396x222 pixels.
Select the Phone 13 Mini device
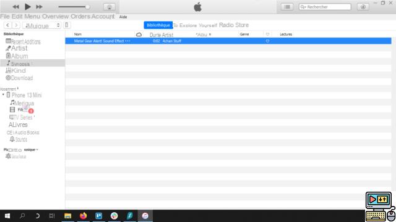pyautogui.click(x=24, y=95)
